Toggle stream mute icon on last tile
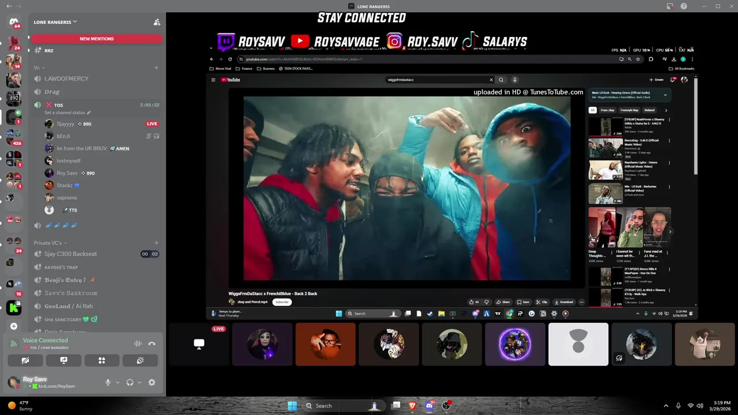 [619, 359]
